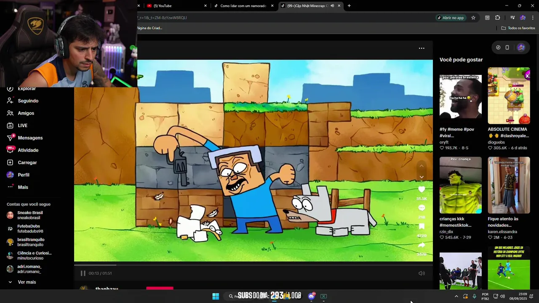Click the address bar URL field
This screenshot has height=303, width=539.
(285, 18)
